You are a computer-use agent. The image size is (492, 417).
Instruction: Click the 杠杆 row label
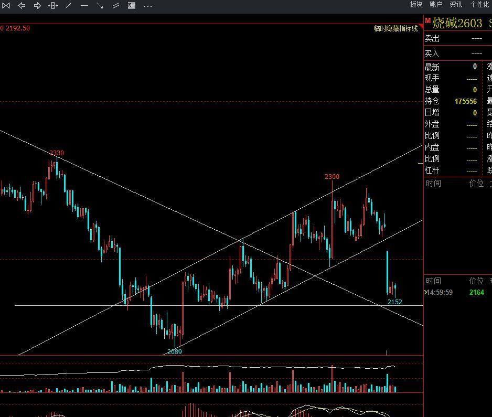(x=432, y=170)
